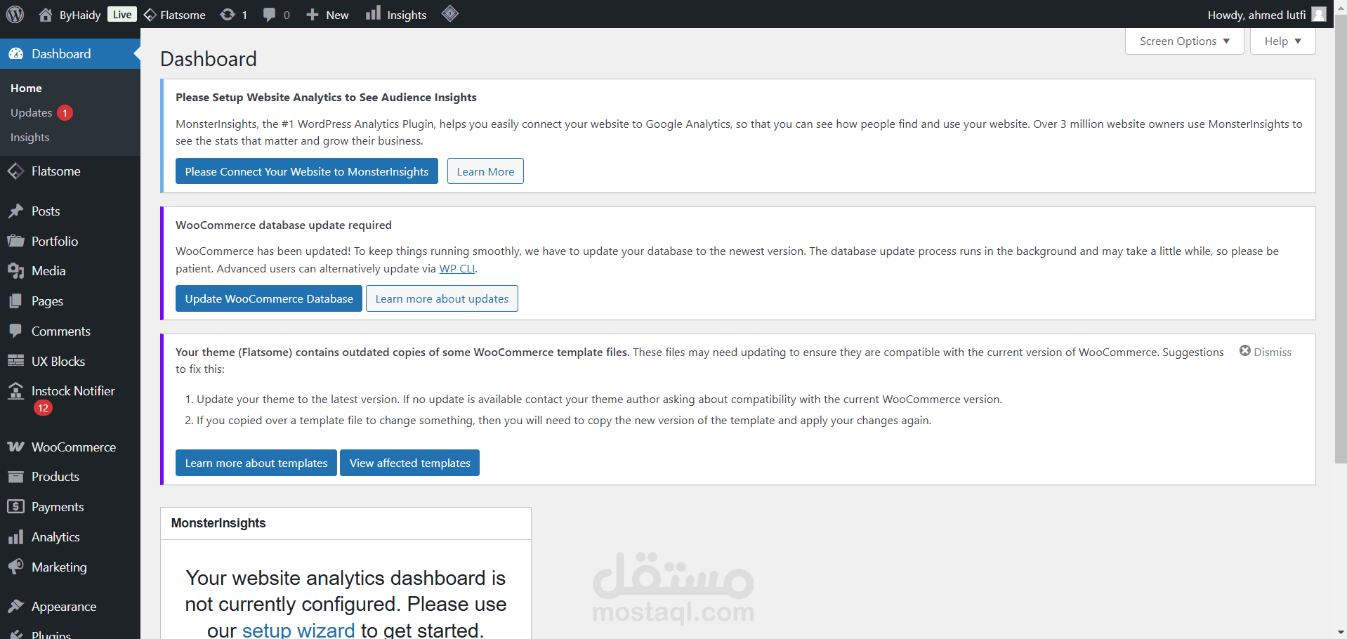Click the Comments bubble icon in the sidebar
This screenshot has width=1347, height=639.
click(x=16, y=331)
